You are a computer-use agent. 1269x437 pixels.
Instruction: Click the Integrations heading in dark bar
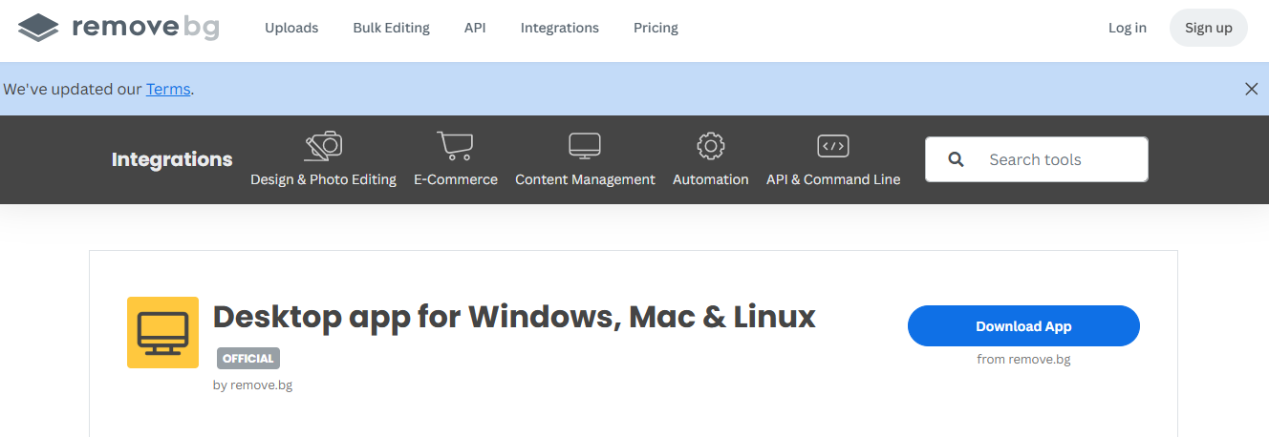(x=172, y=159)
